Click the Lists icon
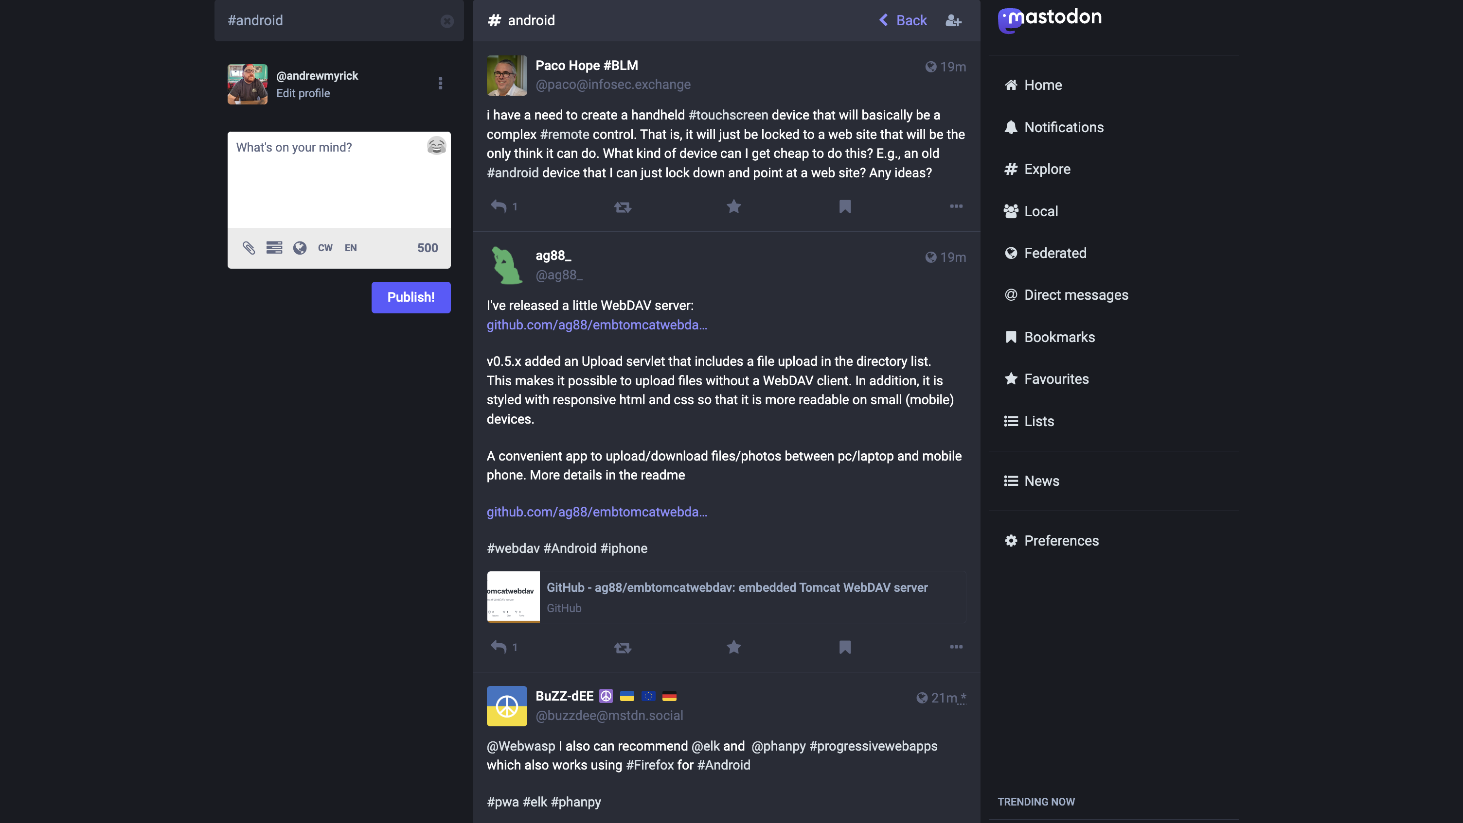The height and width of the screenshot is (823, 1463). [1010, 421]
